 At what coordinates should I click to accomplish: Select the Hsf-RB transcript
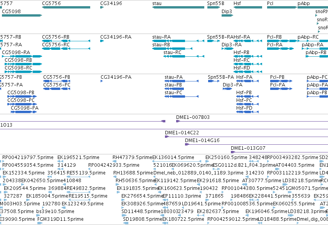point(248,56)
